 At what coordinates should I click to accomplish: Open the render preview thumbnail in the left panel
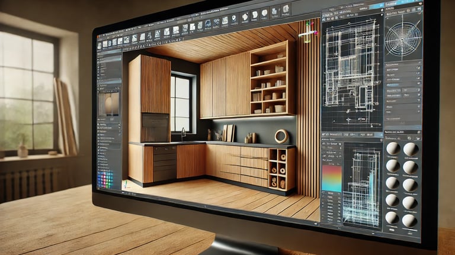click(x=109, y=104)
